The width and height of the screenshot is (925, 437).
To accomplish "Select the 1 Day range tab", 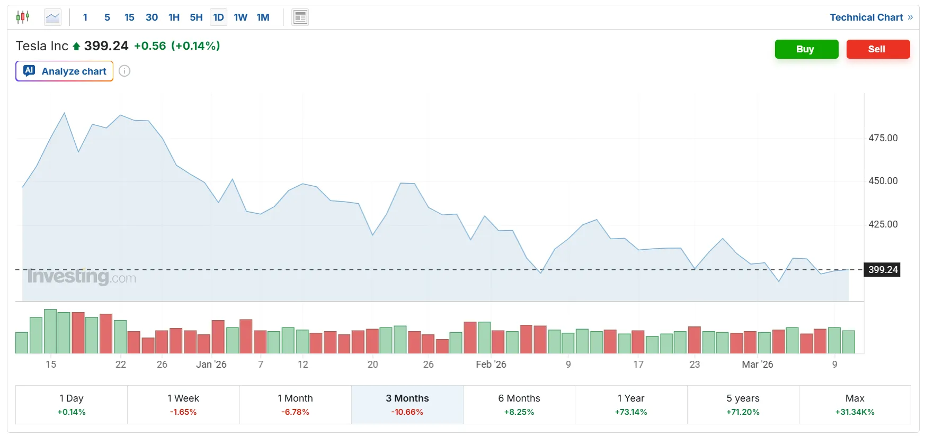I will pyautogui.click(x=72, y=405).
